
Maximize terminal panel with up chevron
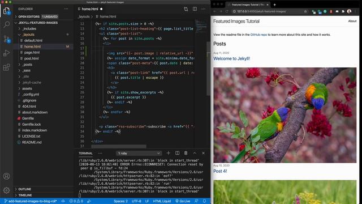tap(195, 153)
